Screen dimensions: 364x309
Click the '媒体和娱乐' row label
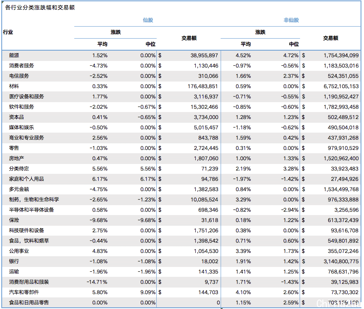(21, 127)
